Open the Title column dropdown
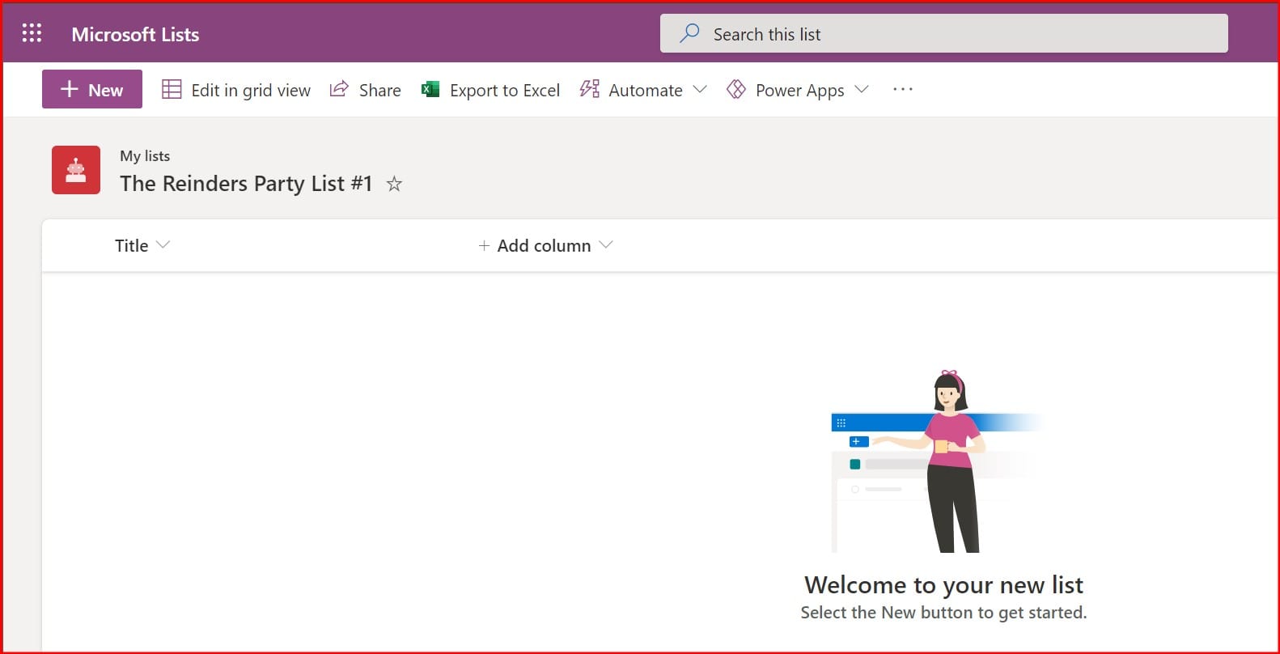The width and height of the screenshot is (1280, 654). click(x=142, y=245)
